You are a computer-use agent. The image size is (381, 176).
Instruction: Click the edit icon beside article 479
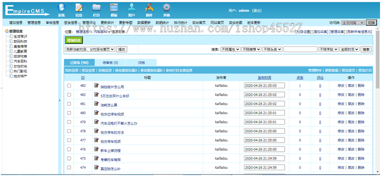point(96,122)
